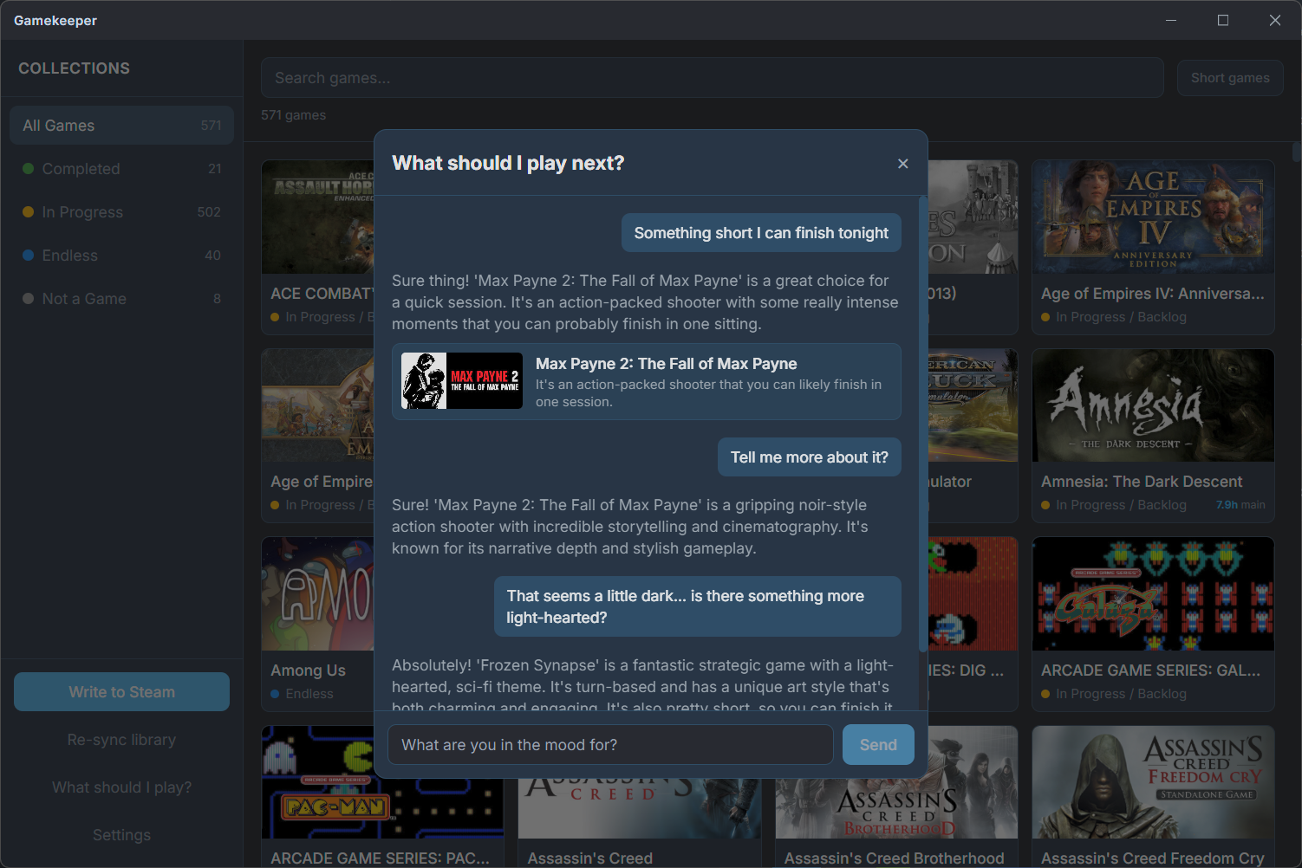Image resolution: width=1302 pixels, height=868 pixels.
Task: Open the Completed collection
Action: tap(121, 169)
